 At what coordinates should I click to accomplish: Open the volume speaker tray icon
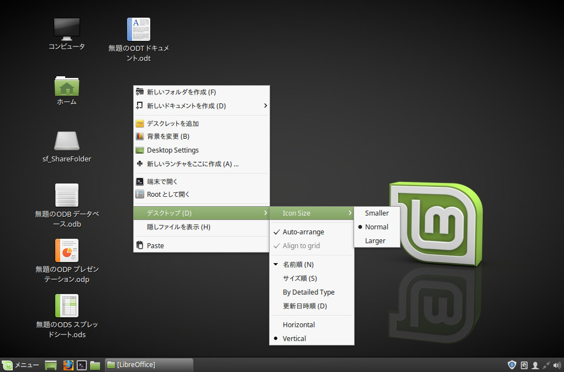point(557,365)
